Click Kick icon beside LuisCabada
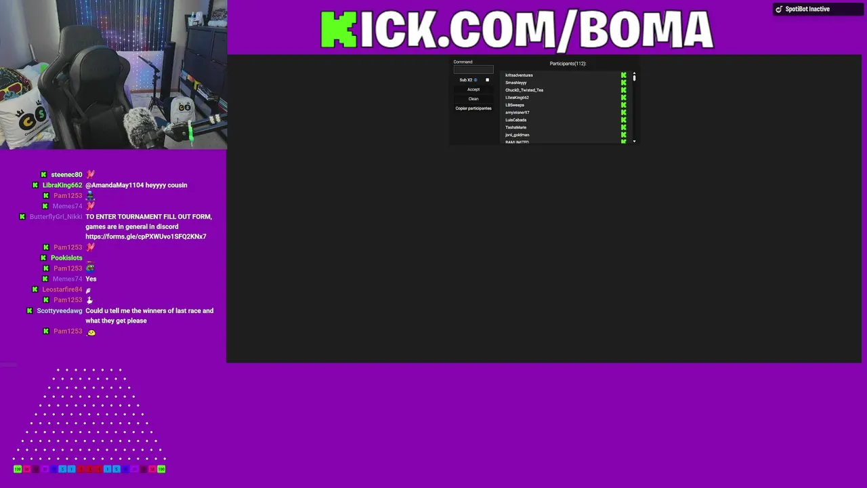The height and width of the screenshot is (488, 867). [624, 120]
